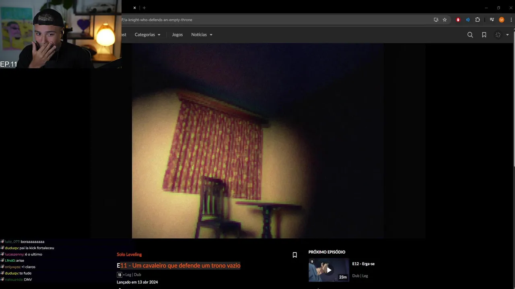The image size is (515, 289).
Task: Click the streamer webcam overlay
Action: coord(60,34)
